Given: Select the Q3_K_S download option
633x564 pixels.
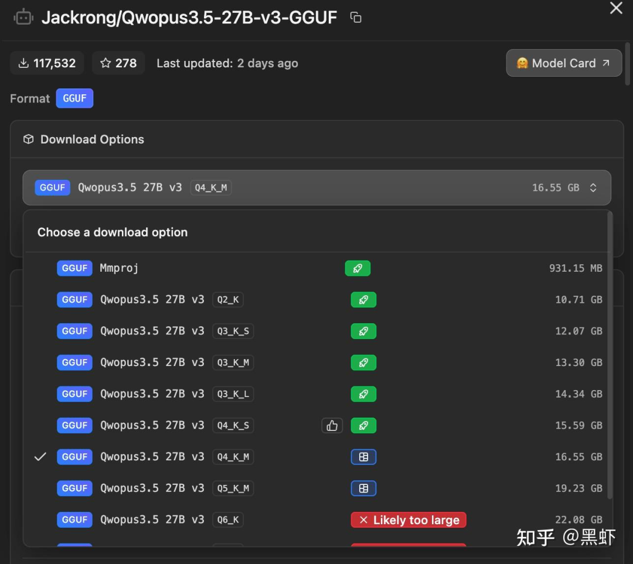Looking at the screenshot, I should click(317, 331).
